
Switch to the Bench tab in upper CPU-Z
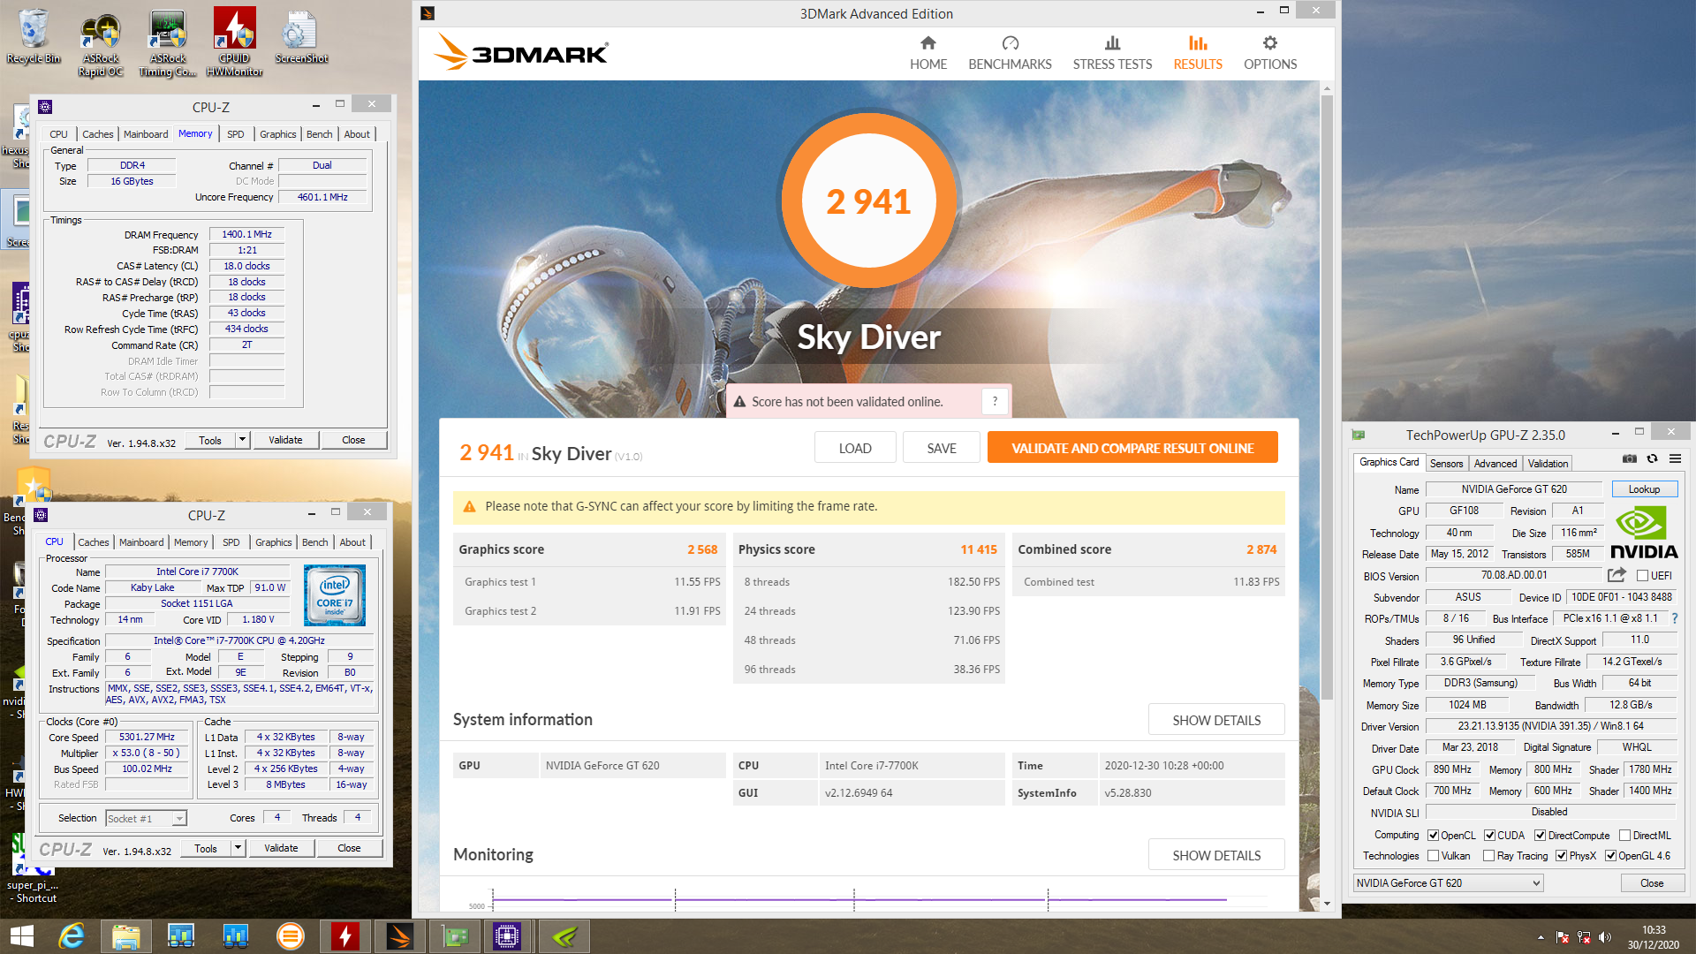click(x=320, y=134)
